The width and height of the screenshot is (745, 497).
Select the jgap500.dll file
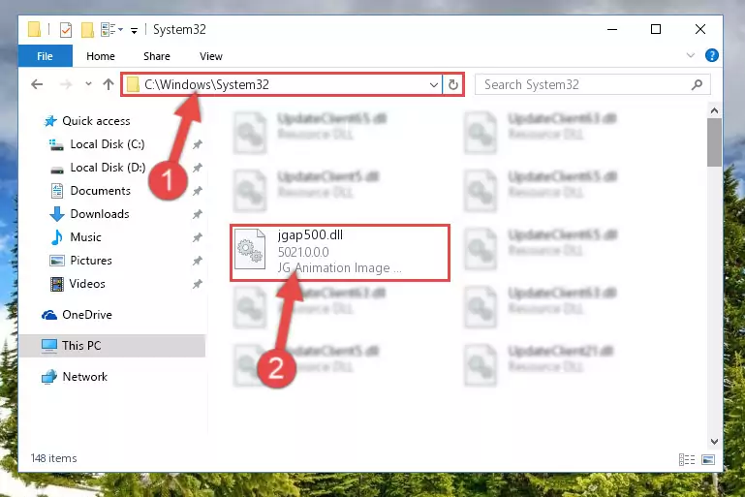[340, 253]
